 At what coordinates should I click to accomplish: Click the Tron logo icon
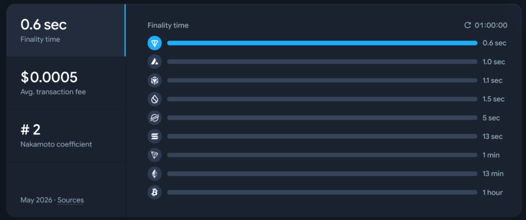pyautogui.click(x=155, y=155)
